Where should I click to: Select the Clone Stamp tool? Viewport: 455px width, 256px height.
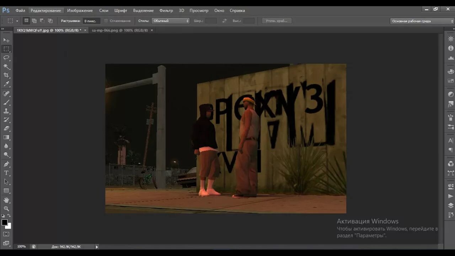(x=6, y=111)
